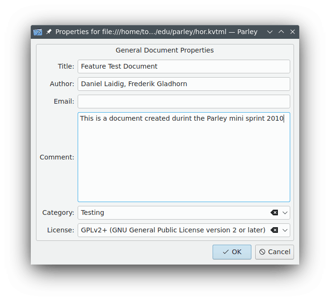This screenshot has height=301, width=330.
Task: Click the Category: label
Action: pyautogui.click(x=58, y=212)
